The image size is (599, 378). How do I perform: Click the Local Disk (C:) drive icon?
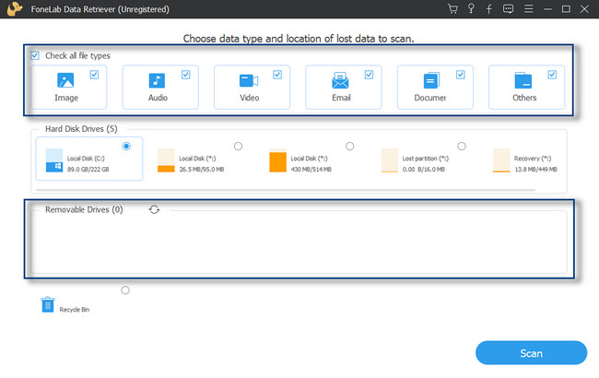54,160
